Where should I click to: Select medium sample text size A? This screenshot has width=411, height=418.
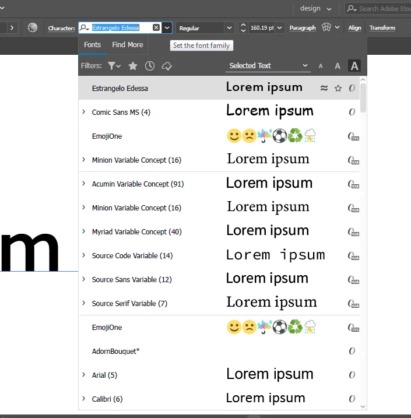tap(338, 66)
